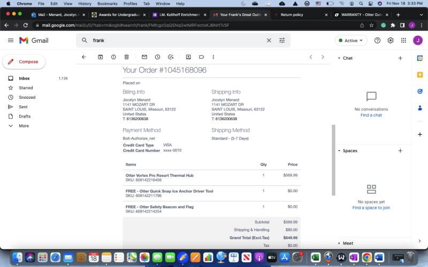The image size is (428, 267).
Task: Open the Active status dropdown
Action: pos(351,41)
